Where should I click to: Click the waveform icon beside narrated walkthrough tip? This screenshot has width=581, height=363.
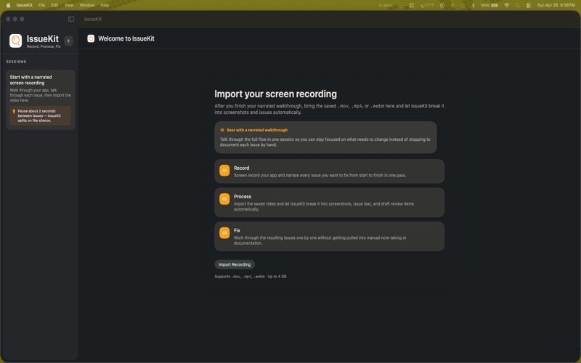(222, 130)
